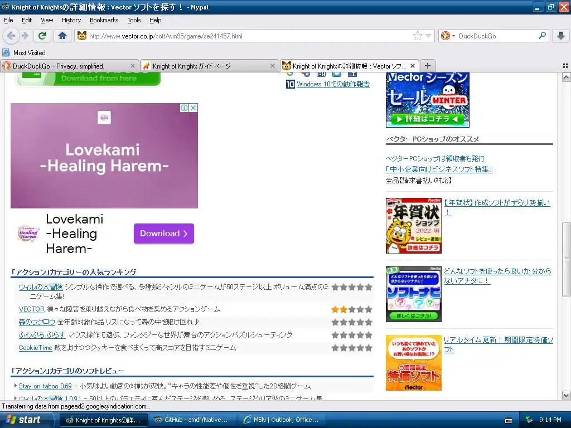Open the History menu
Viewport: 571px width, 428px height.
[x=71, y=21]
